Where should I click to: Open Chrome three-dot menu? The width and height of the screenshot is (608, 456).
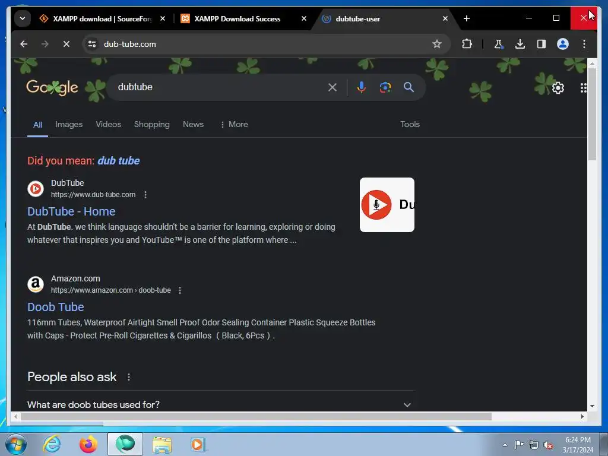(x=584, y=44)
